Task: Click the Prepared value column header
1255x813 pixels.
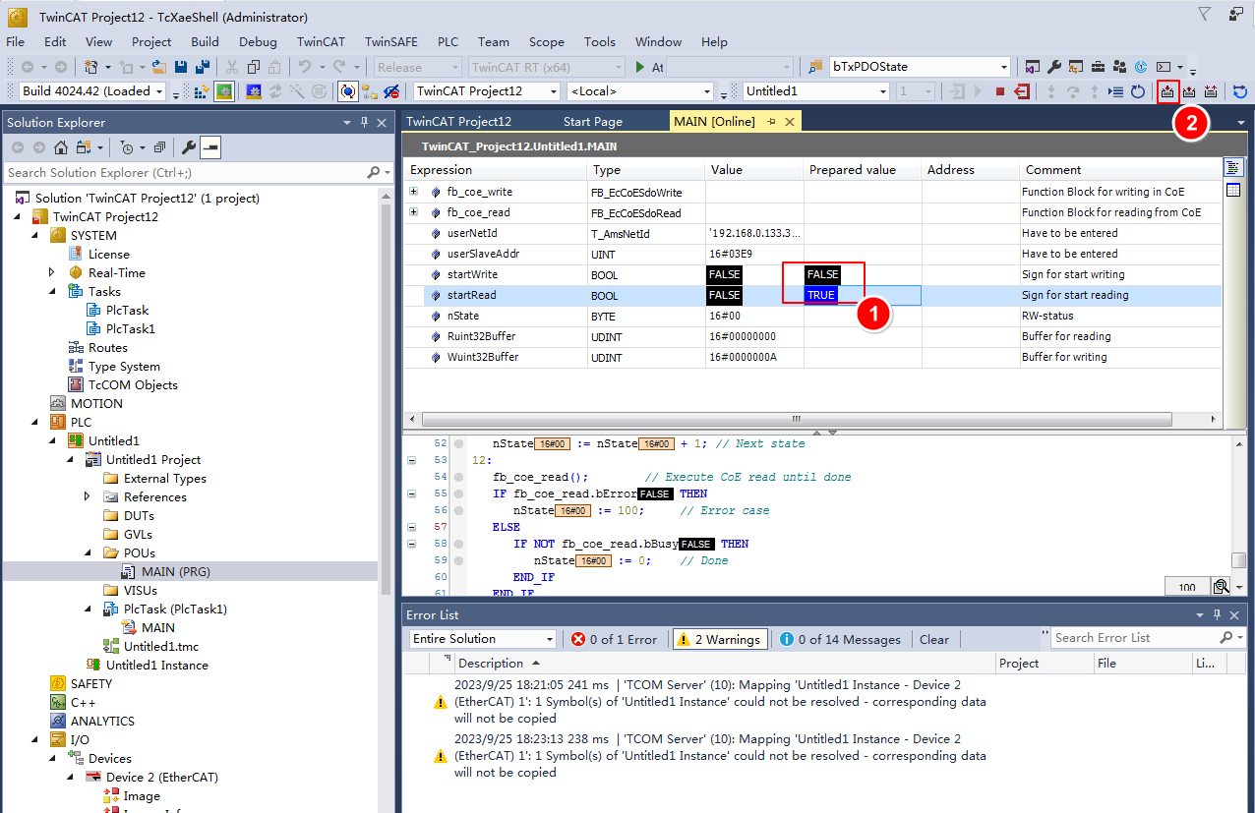Action: pos(862,170)
